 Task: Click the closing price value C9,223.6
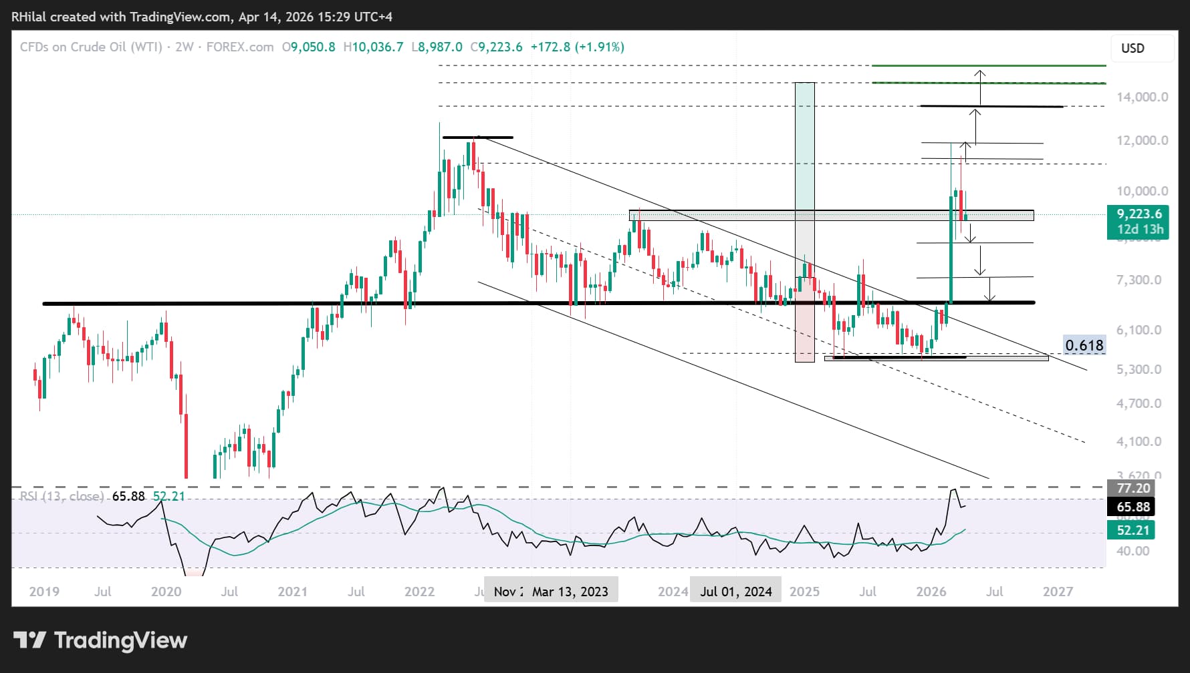tap(496, 47)
